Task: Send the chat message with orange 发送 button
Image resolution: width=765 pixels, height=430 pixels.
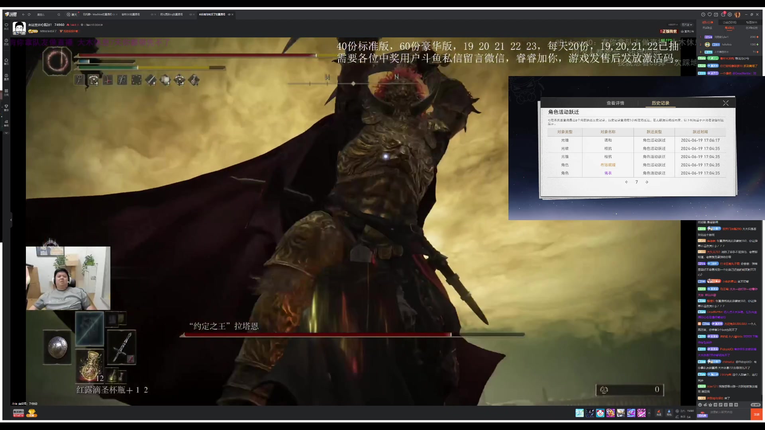Action: [757, 414]
